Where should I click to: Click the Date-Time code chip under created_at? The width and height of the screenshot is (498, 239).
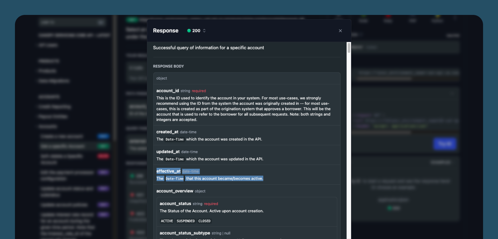(x=175, y=139)
